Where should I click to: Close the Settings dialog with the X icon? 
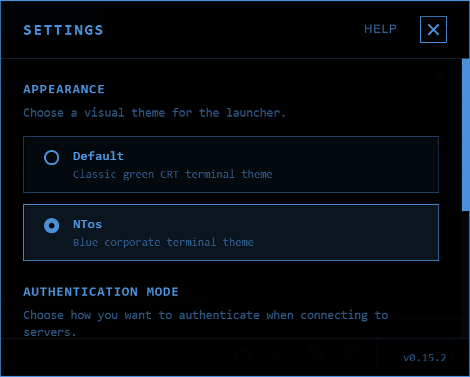pos(433,30)
